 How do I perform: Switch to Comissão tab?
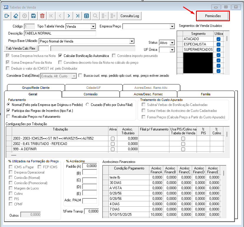point(90,94)
